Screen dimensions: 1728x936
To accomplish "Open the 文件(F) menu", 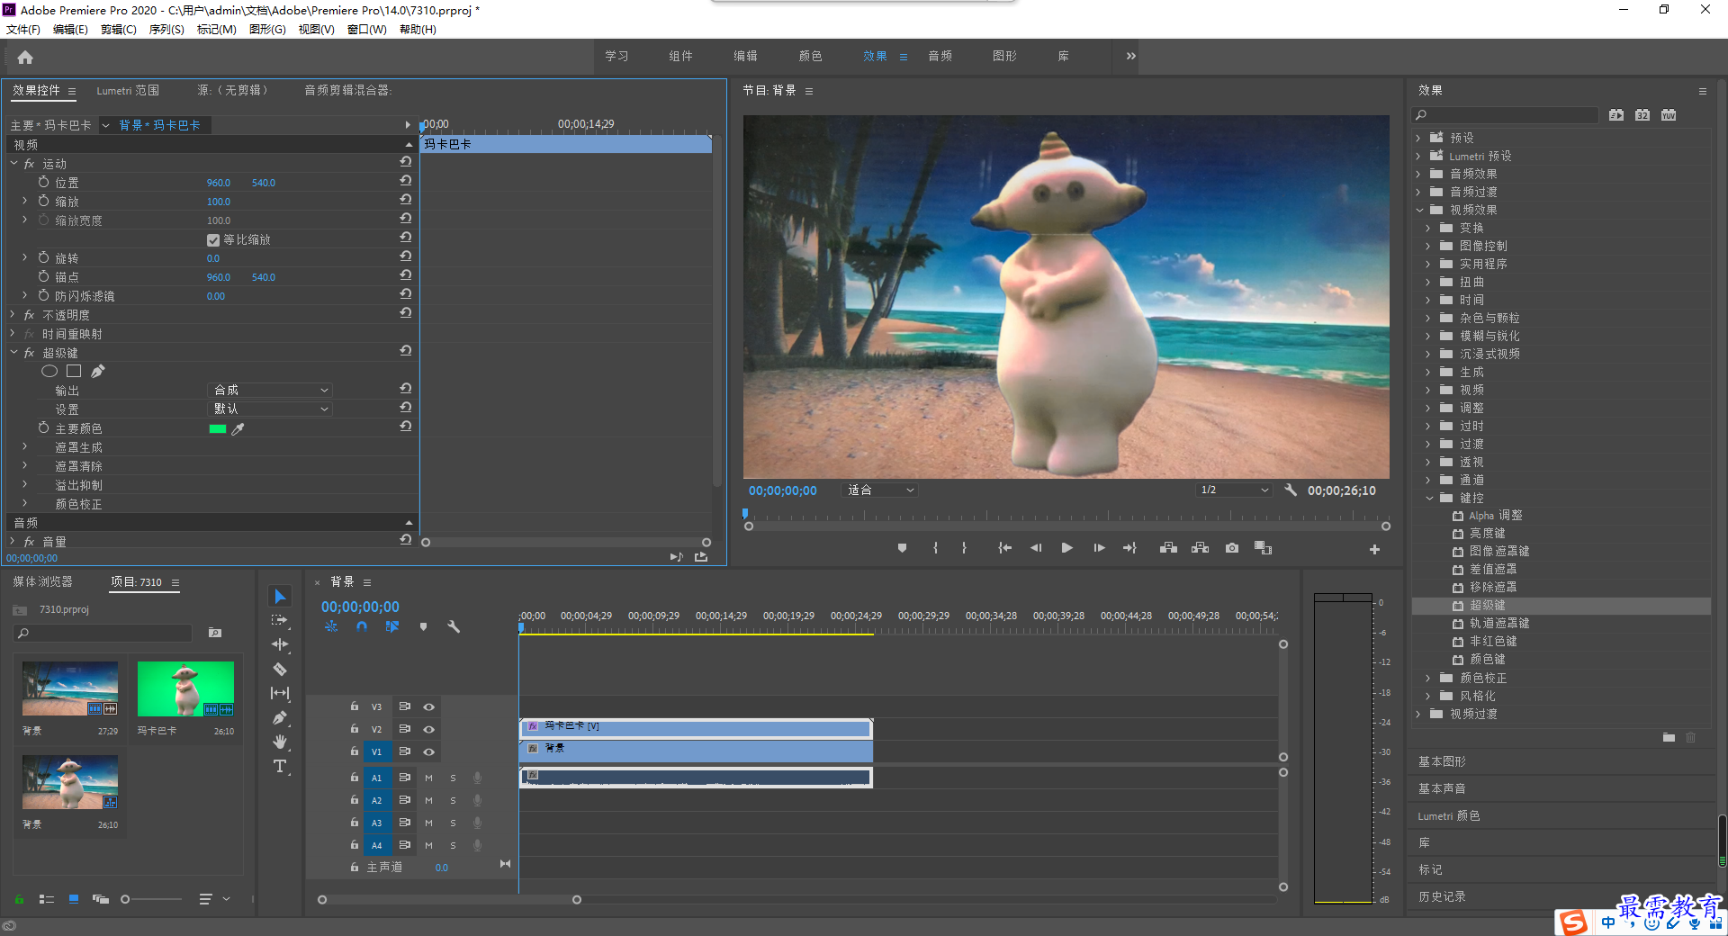I will (23, 30).
